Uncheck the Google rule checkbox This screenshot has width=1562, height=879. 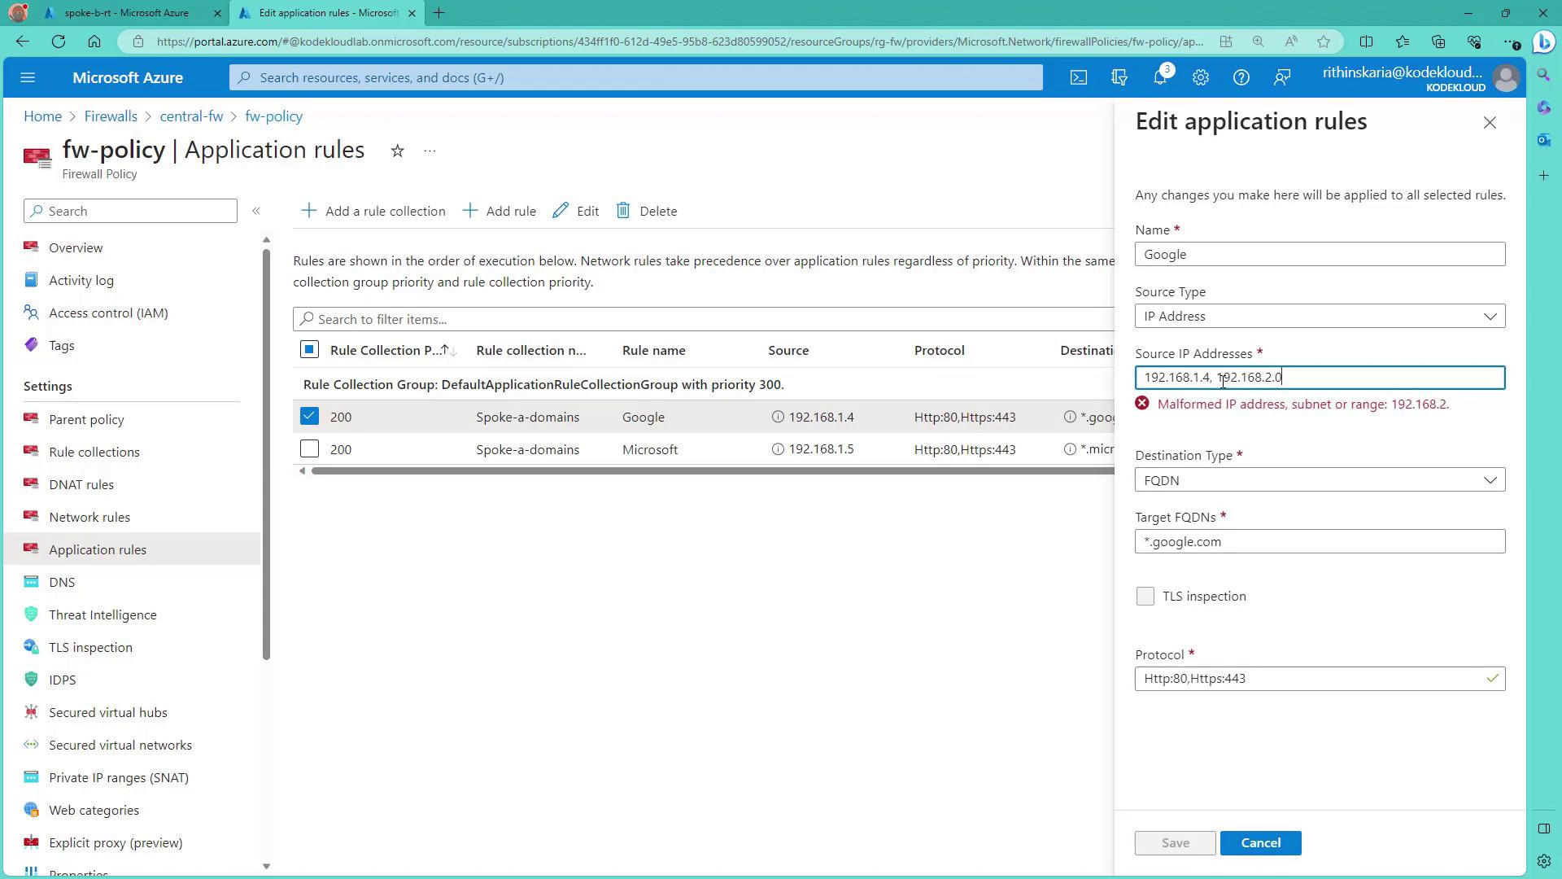[x=309, y=417]
